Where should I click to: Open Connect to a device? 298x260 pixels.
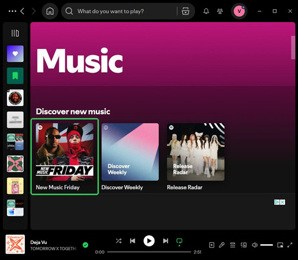click(x=244, y=245)
